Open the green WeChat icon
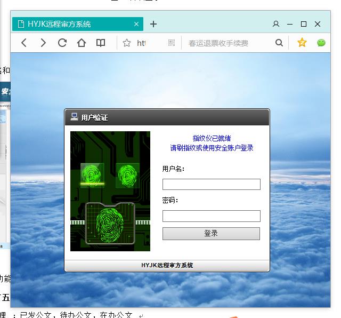Viewport: 341px width, 318px height. [x=321, y=43]
